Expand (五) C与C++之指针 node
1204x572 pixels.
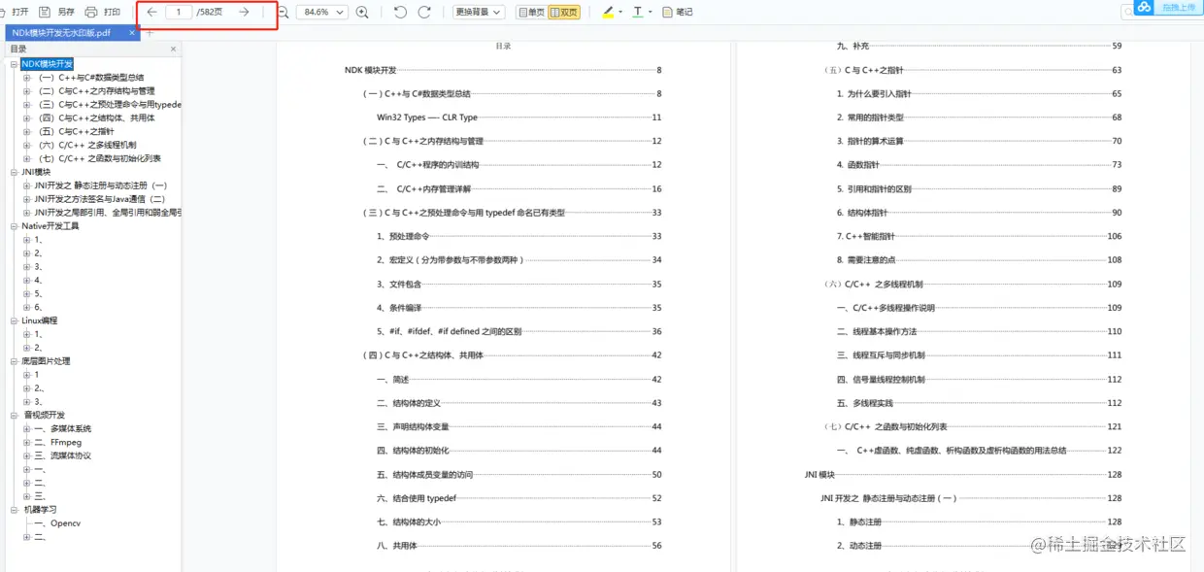pos(27,131)
